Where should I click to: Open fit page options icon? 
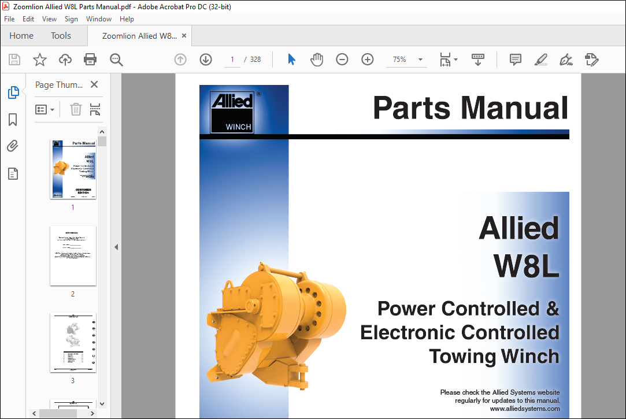coord(449,60)
